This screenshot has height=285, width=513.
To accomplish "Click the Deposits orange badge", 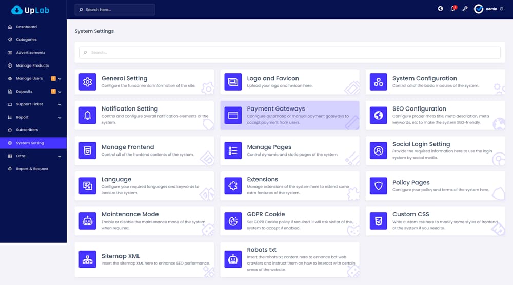I will pyautogui.click(x=53, y=92).
